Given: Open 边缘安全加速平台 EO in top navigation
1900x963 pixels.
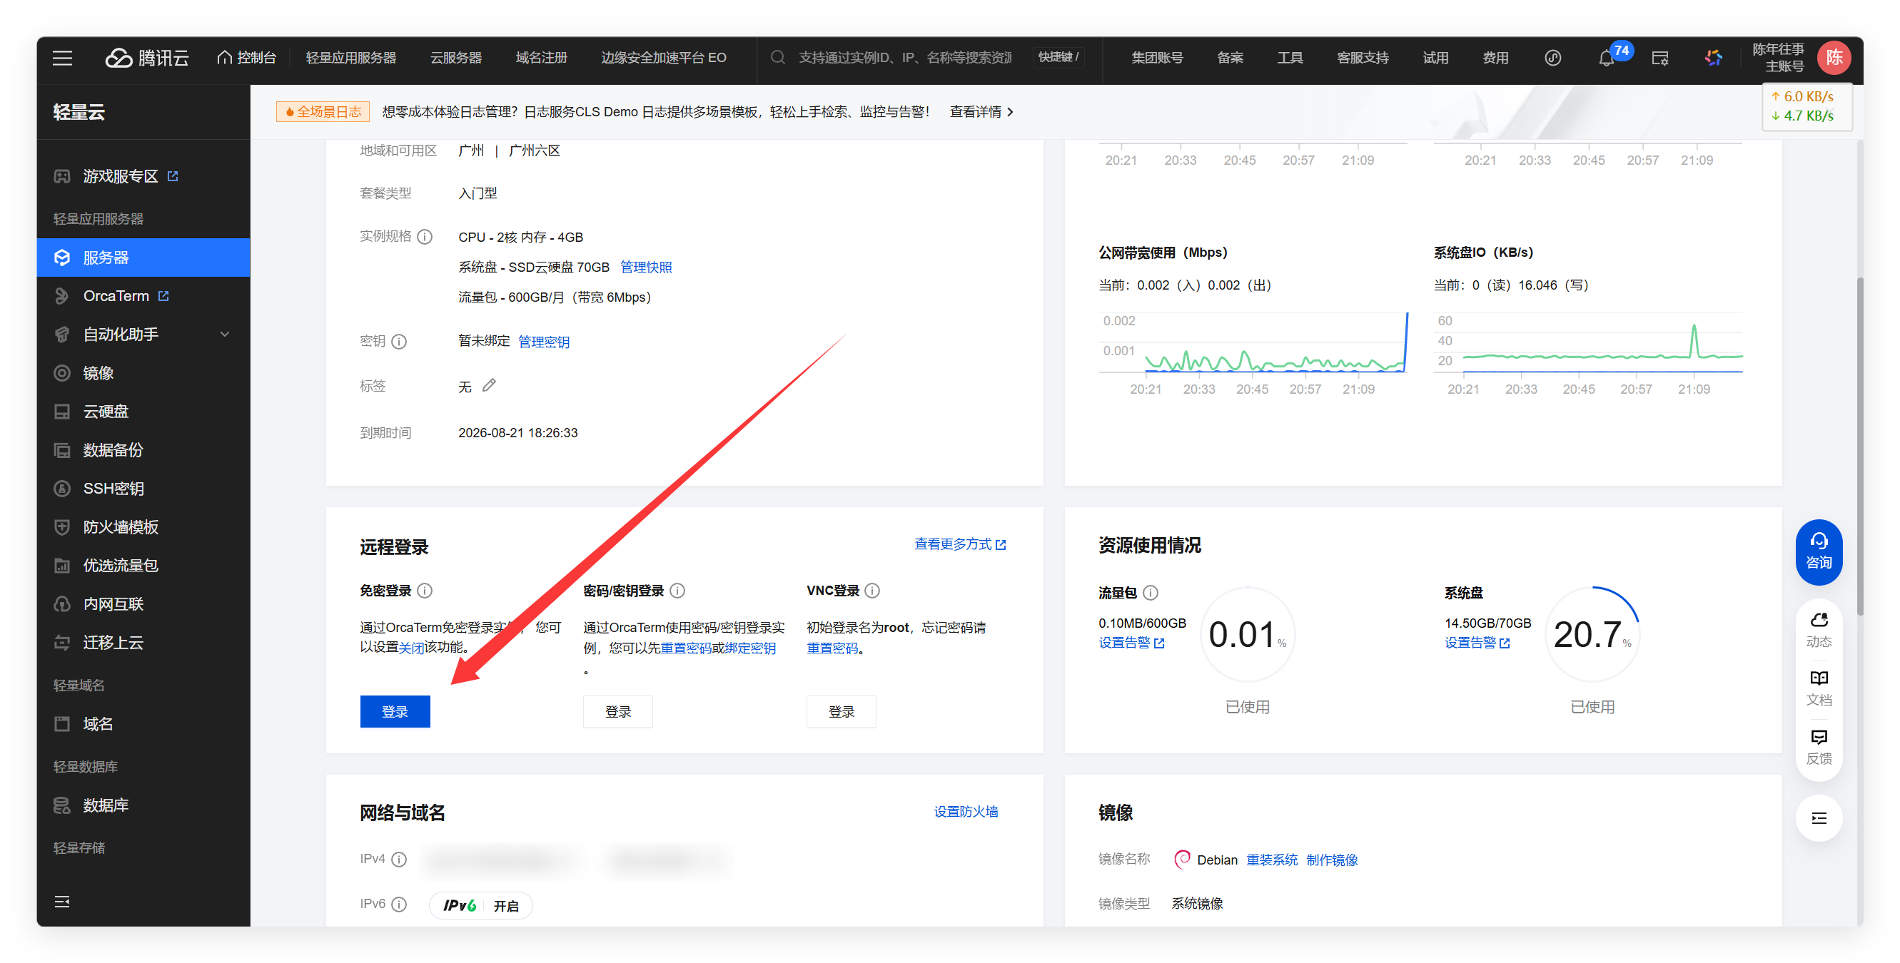Looking at the screenshot, I should [x=664, y=58].
